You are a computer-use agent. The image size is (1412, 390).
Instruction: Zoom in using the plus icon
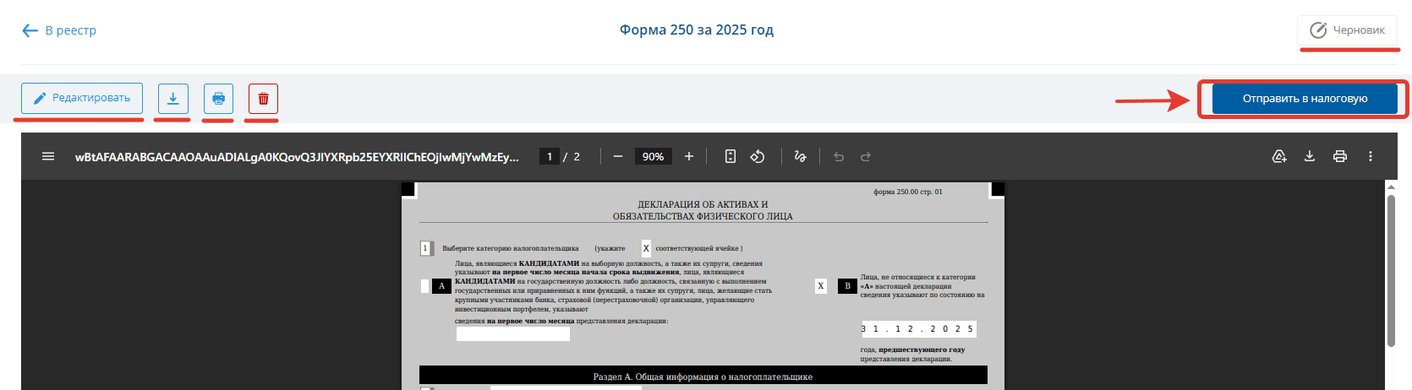(x=689, y=156)
